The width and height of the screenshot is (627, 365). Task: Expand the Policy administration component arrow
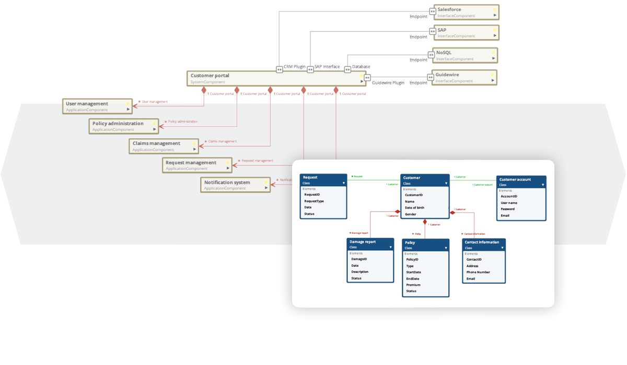coord(154,129)
